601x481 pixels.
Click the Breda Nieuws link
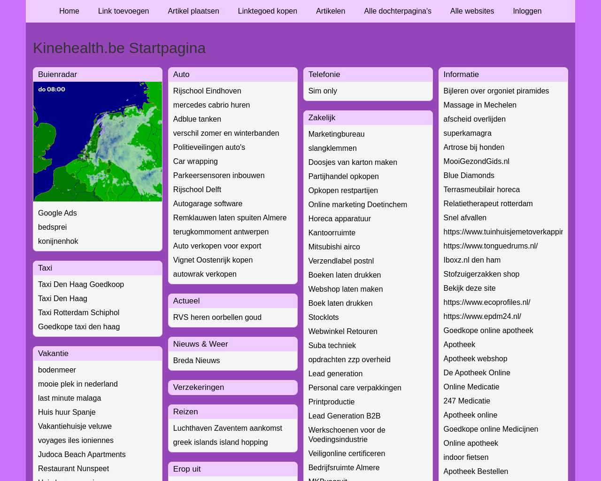(x=196, y=361)
